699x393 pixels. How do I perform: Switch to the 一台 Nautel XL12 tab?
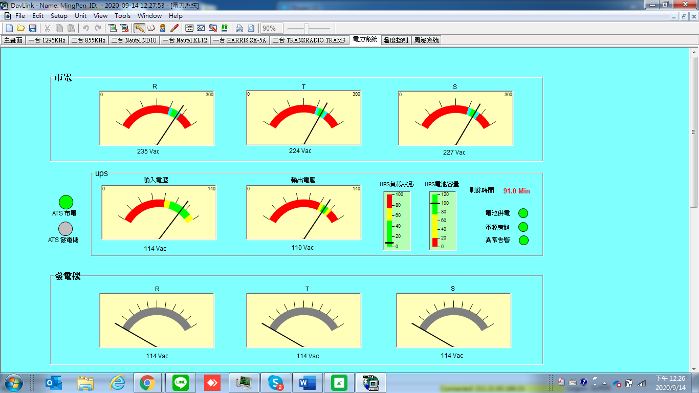coord(185,40)
